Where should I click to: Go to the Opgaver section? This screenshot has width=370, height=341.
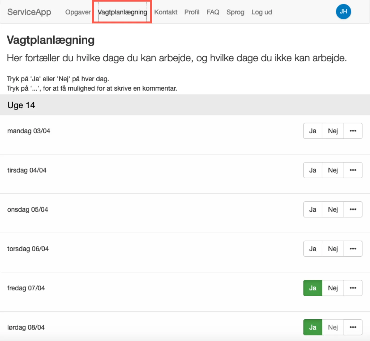point(78,12)
